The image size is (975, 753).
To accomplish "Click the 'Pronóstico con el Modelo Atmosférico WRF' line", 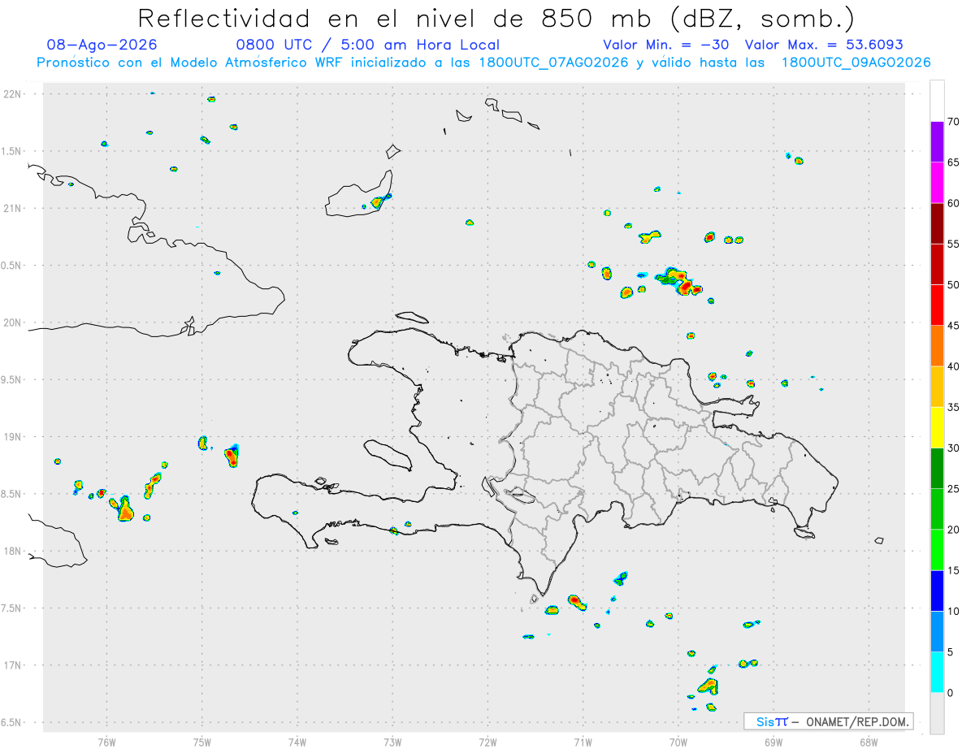I will [483, 63].
